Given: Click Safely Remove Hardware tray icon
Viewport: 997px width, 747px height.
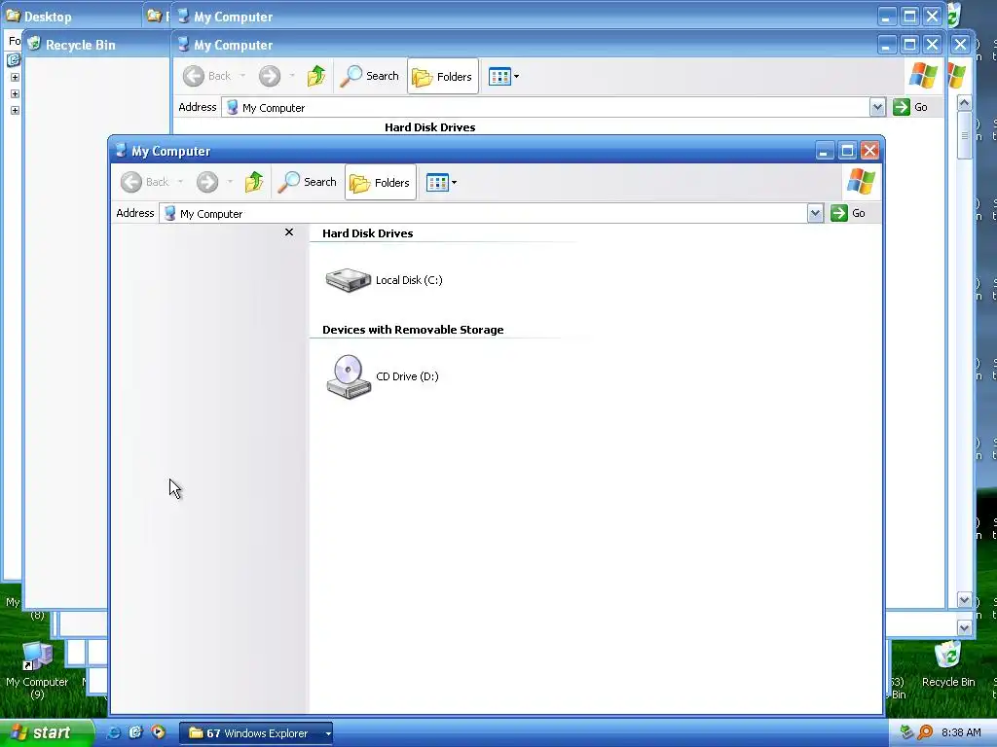Looking at the screenshot, I should pyautogui.click(x=906, y=733).
